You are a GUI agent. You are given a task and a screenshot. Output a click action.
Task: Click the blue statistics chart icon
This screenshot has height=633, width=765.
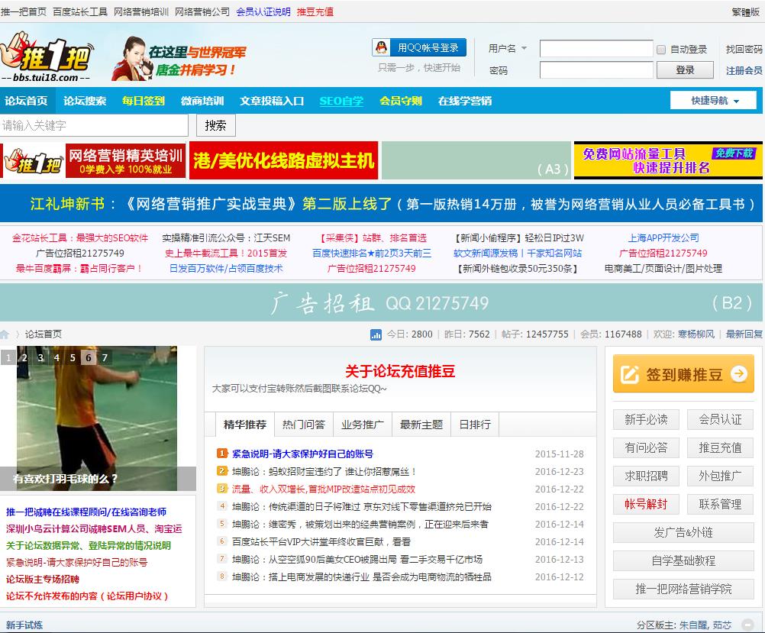[376, 334]
